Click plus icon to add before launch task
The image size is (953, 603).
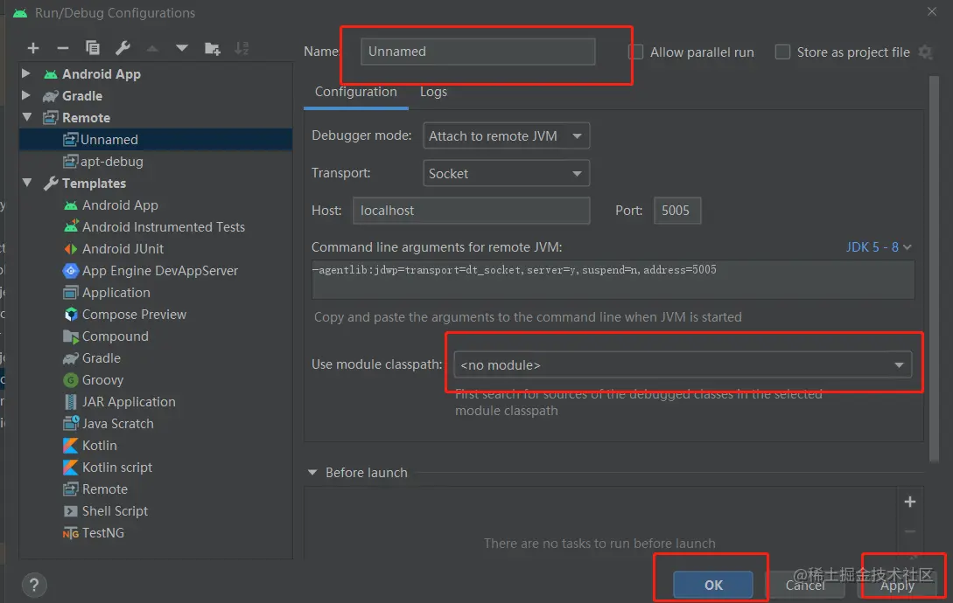(910, 502)
